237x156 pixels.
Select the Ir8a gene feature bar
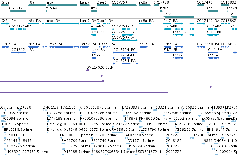coord(37,5)
